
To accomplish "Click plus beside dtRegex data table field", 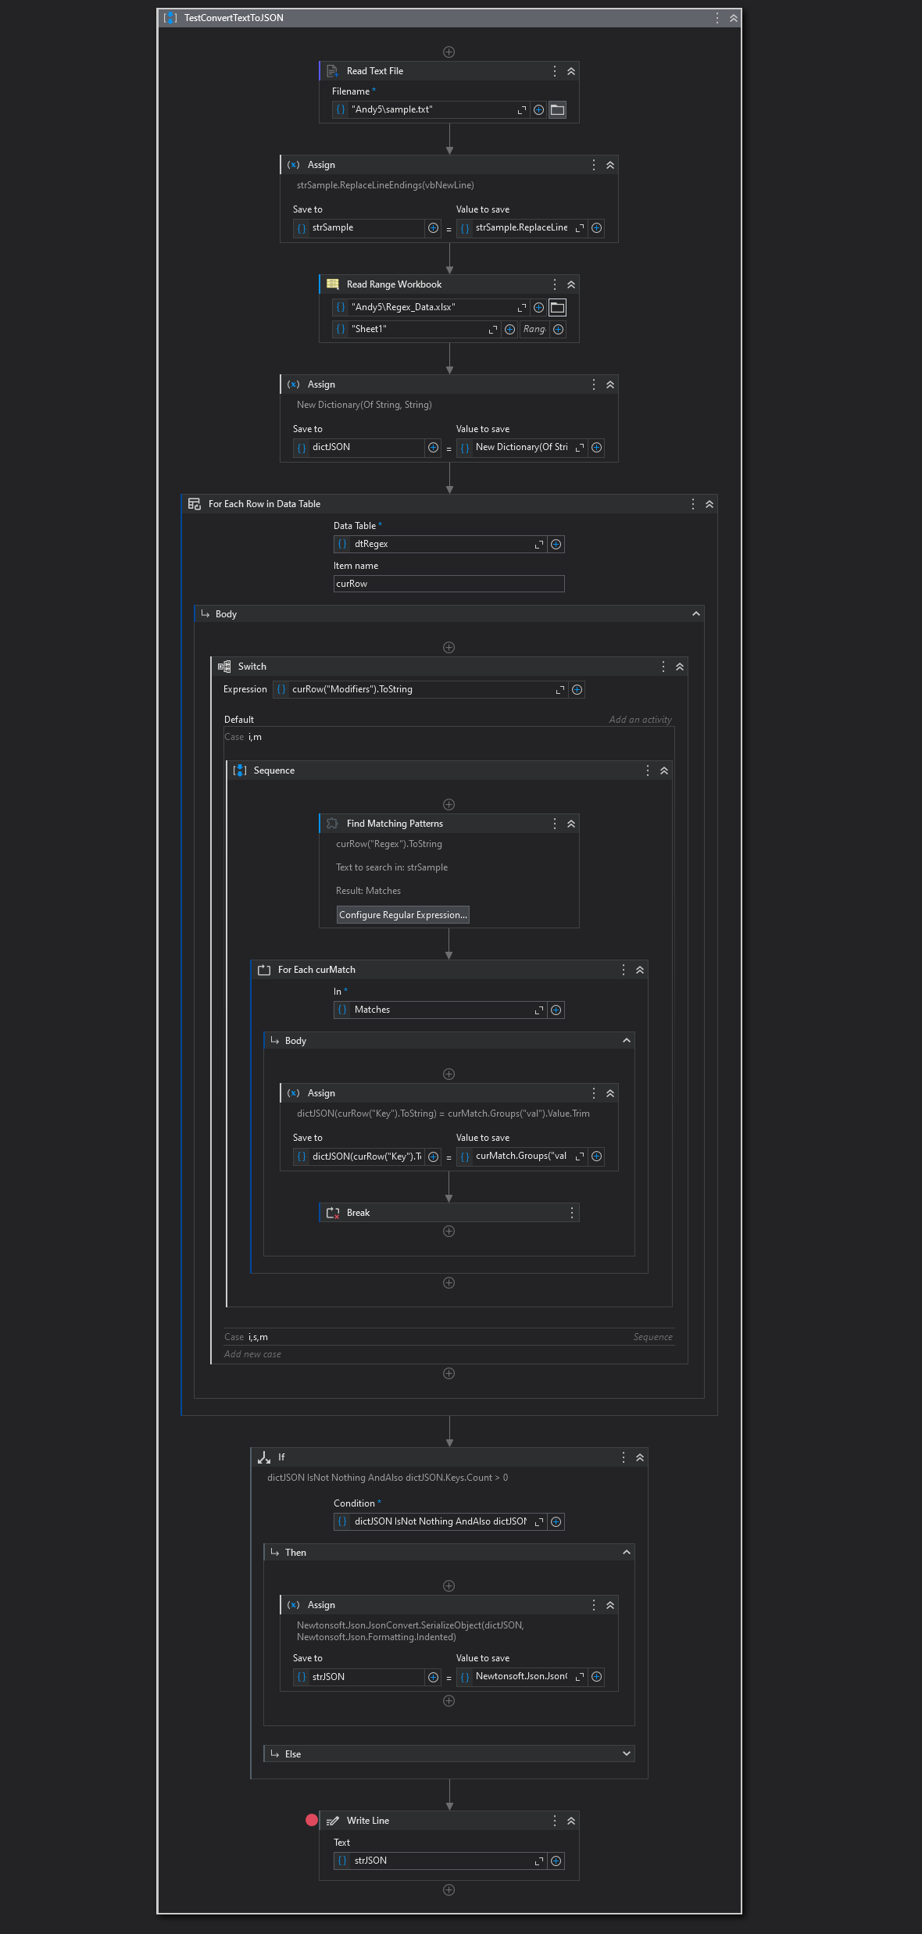I will click(x=556, y=545).
